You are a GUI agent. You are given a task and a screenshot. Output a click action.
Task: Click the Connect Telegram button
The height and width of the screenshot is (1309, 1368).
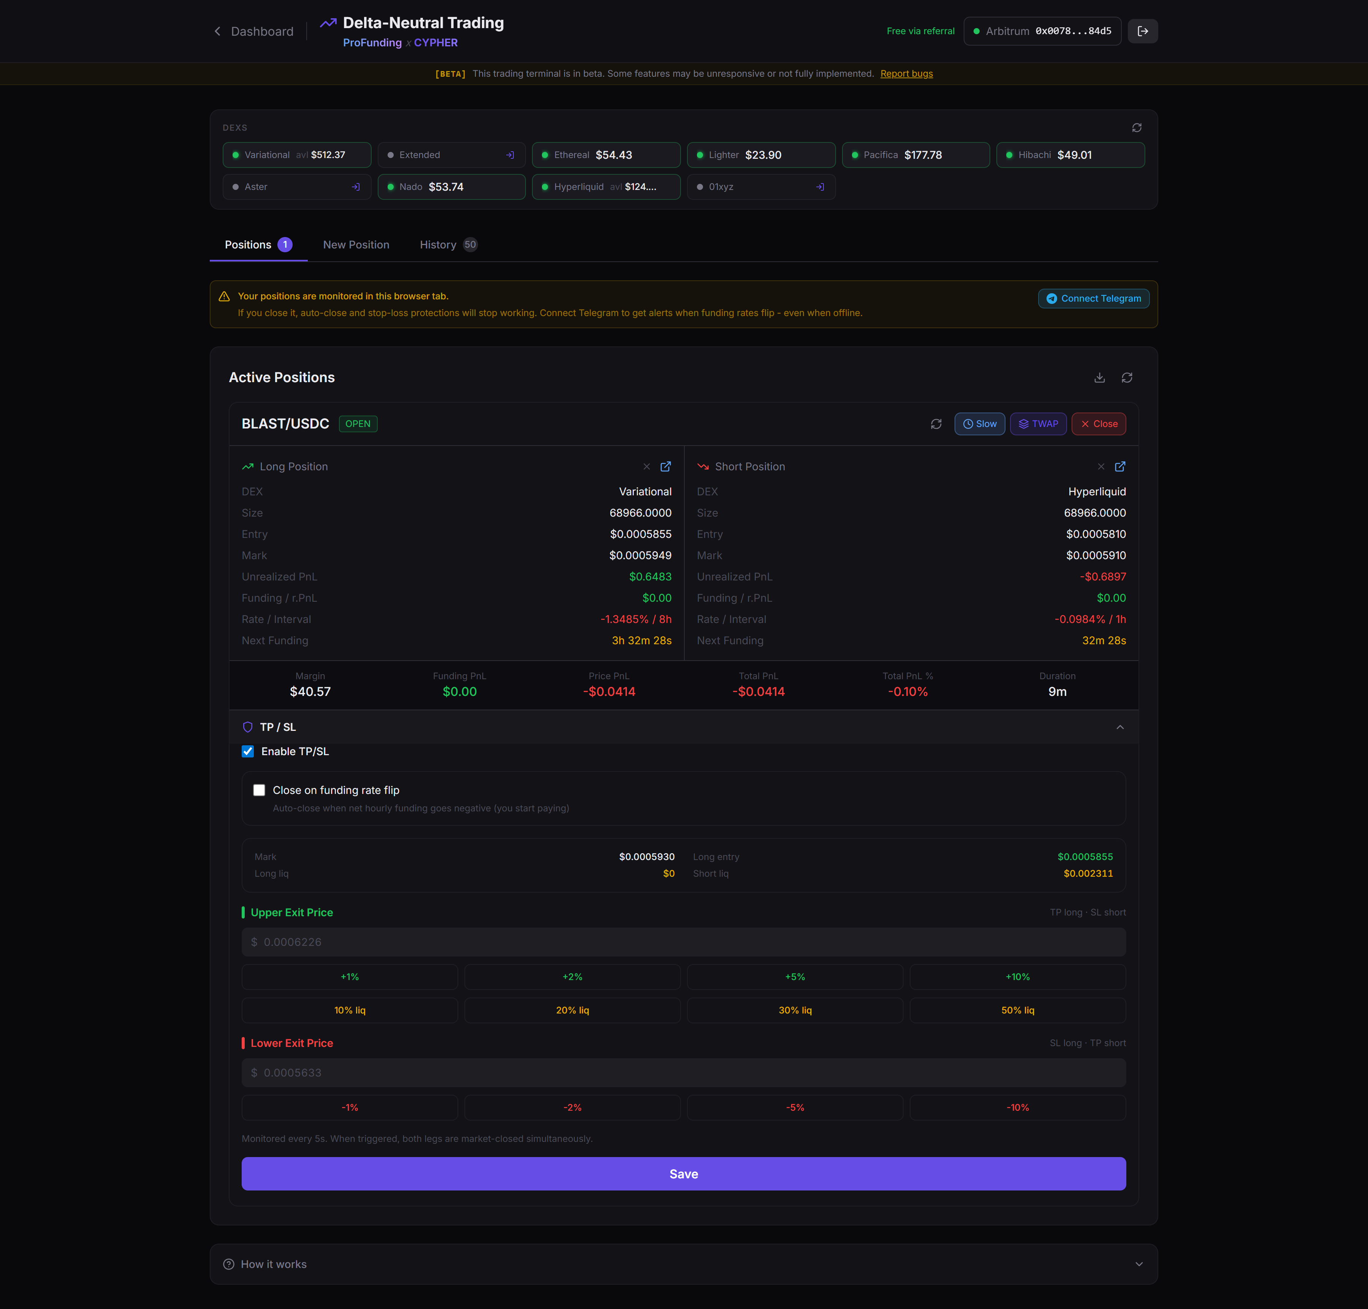[1093, 299]
